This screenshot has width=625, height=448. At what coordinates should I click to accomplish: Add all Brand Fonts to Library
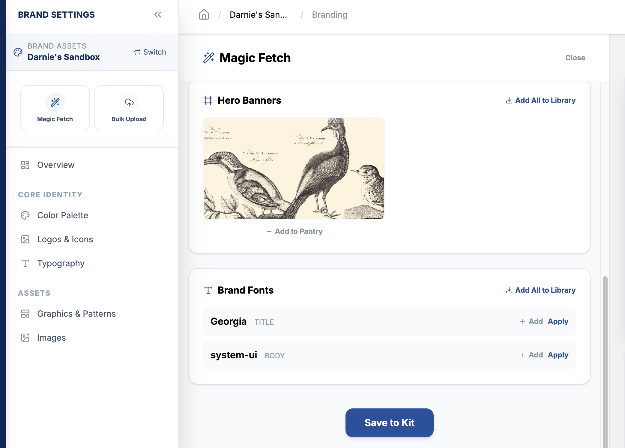tap(541, 290)
